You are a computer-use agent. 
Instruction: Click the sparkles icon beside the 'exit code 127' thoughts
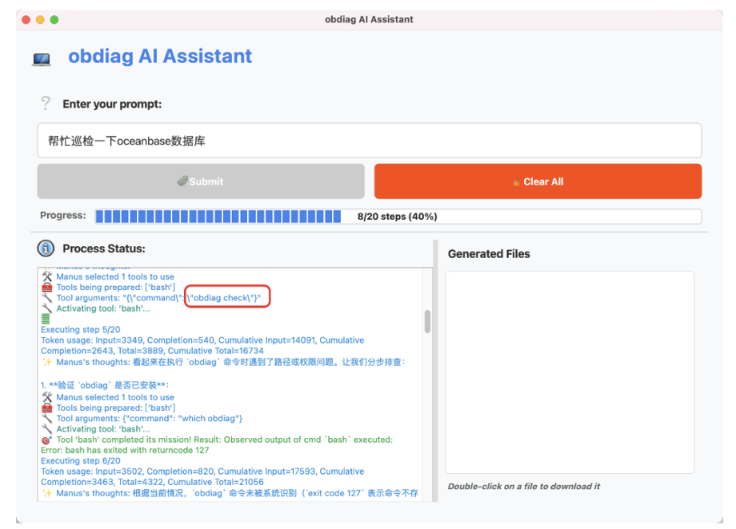pos(46,493)
